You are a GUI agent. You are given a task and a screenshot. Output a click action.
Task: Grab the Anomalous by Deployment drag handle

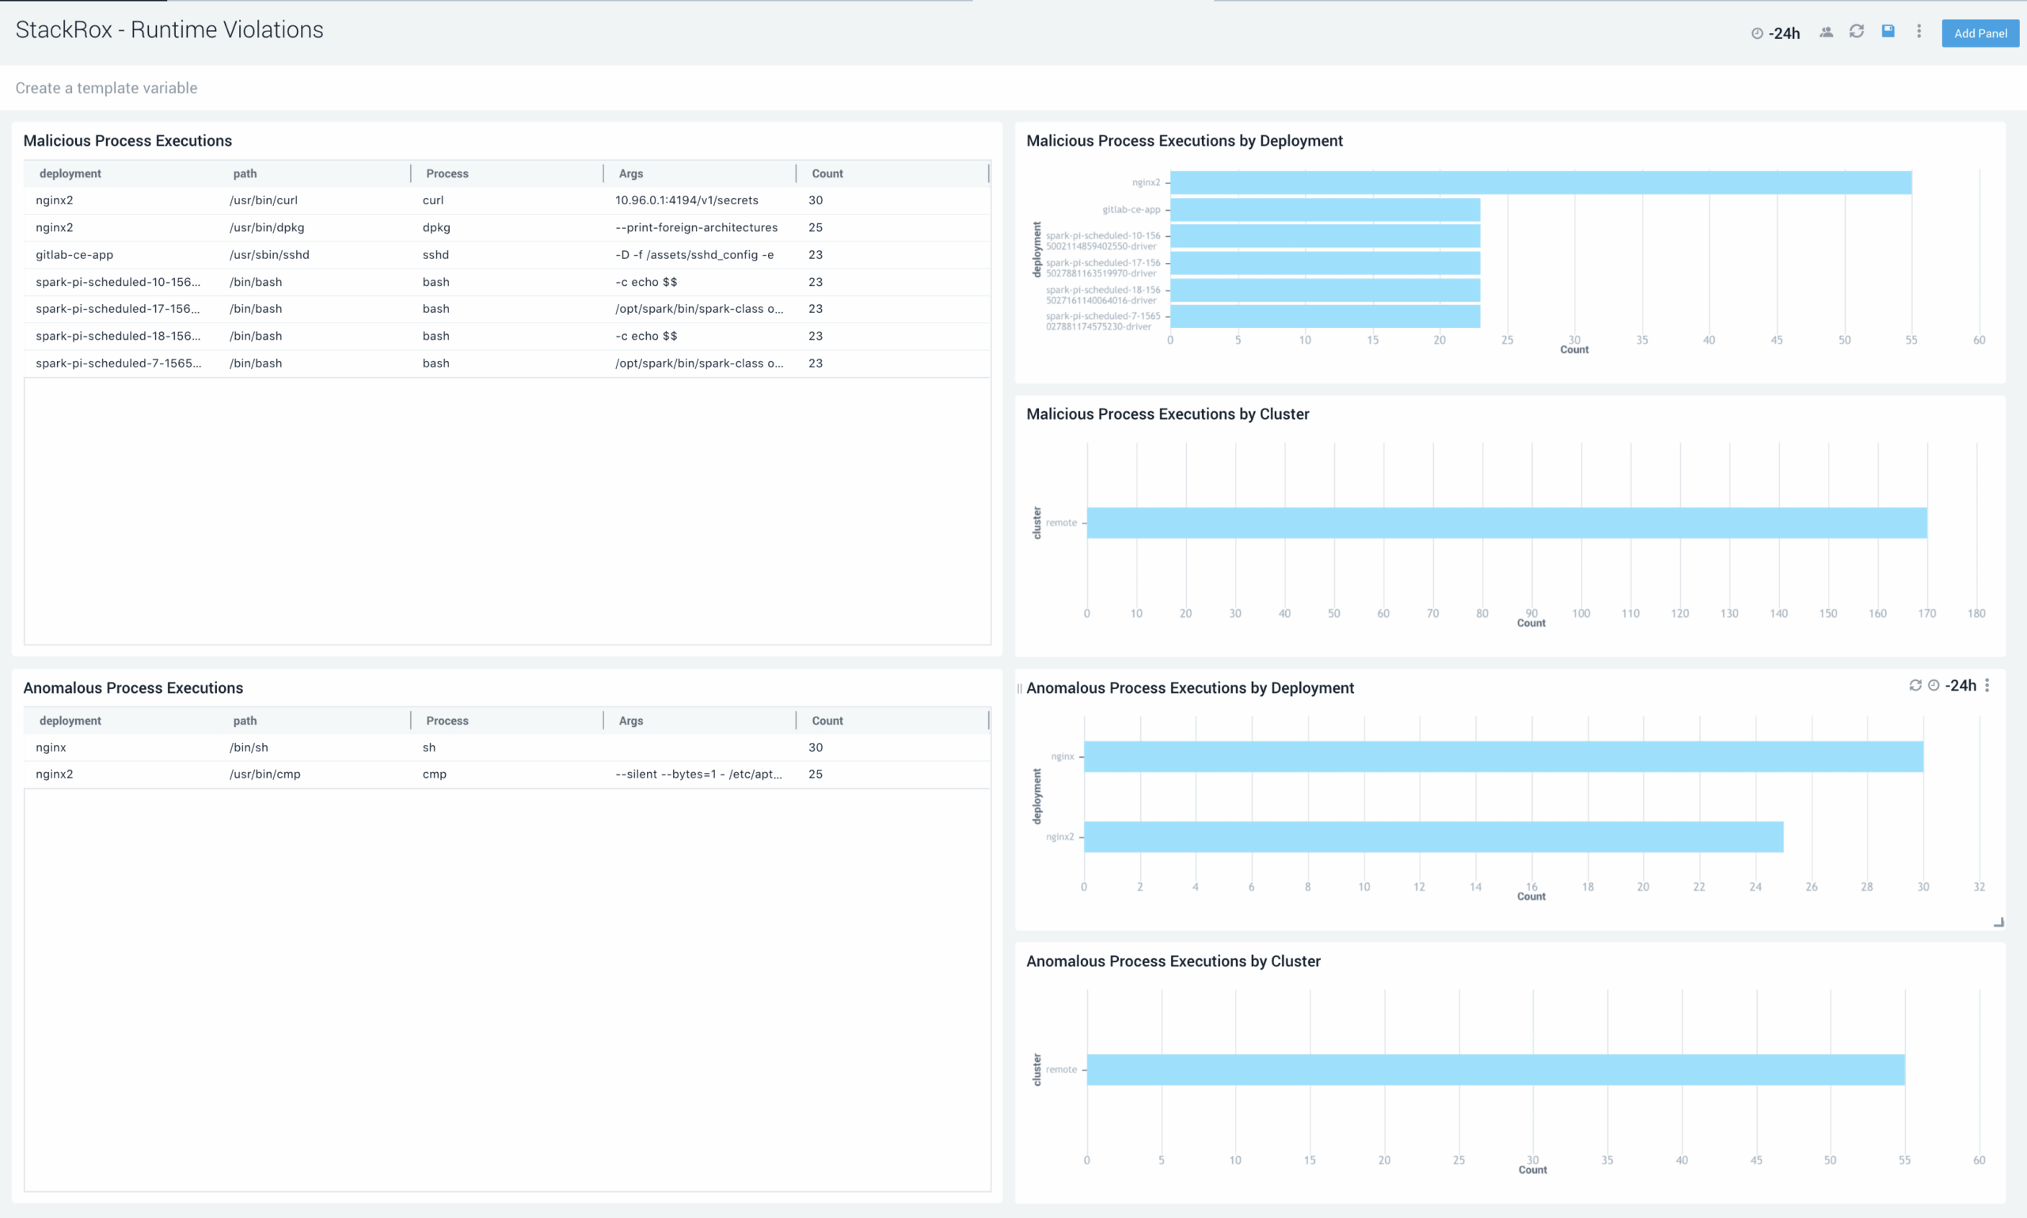pos(1019,689)
